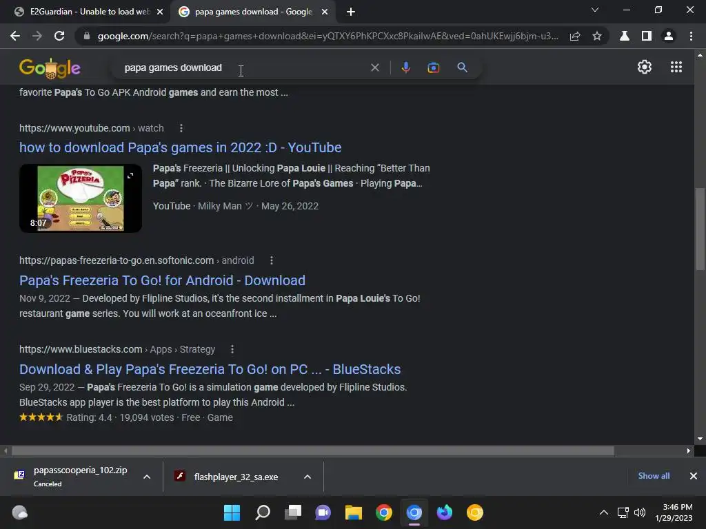Open the Chrome three-dot menu
The height and width of the screenshot is (529, 706).
click(691, 36)
